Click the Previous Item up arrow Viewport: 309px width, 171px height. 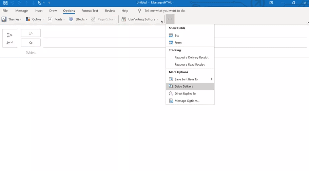pos(26,3)
